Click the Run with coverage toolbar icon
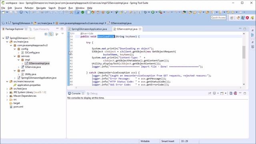The width and height of the screenshot is (256, 144). click(x=161, y=12)
